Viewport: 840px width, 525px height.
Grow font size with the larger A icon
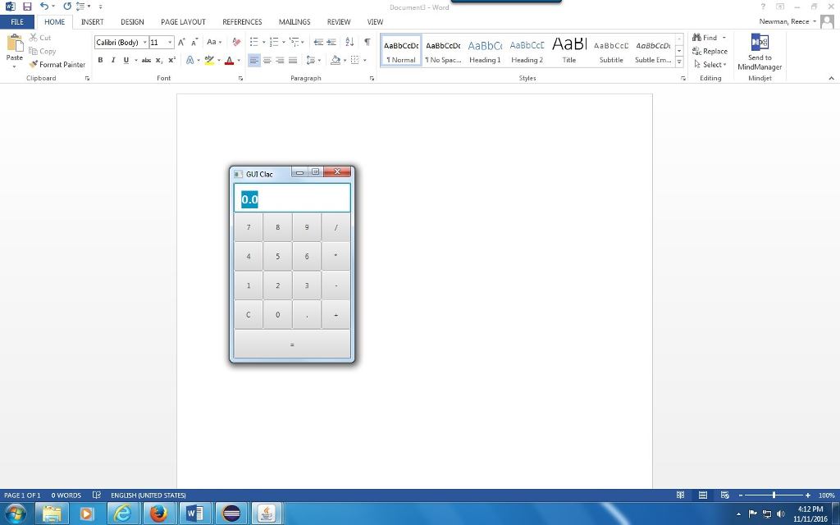click(181, 43)
